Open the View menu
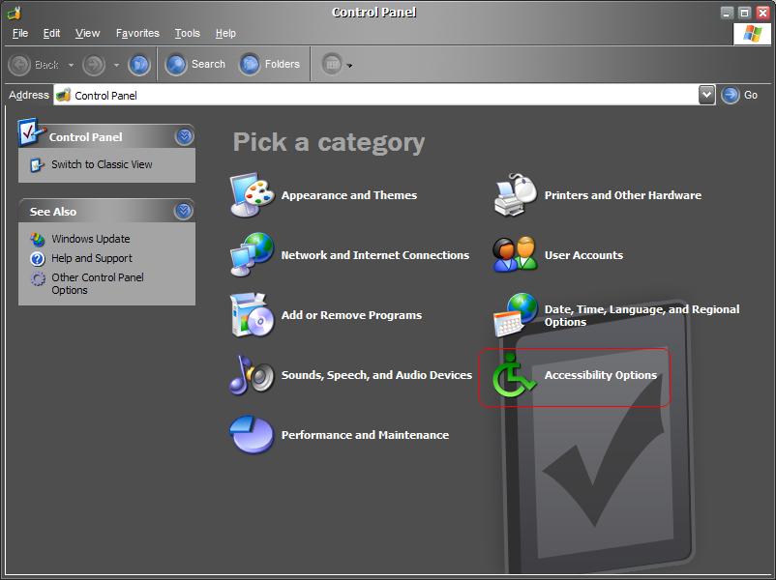The width and height of the screenshot is (776, 580). [88, 33]
